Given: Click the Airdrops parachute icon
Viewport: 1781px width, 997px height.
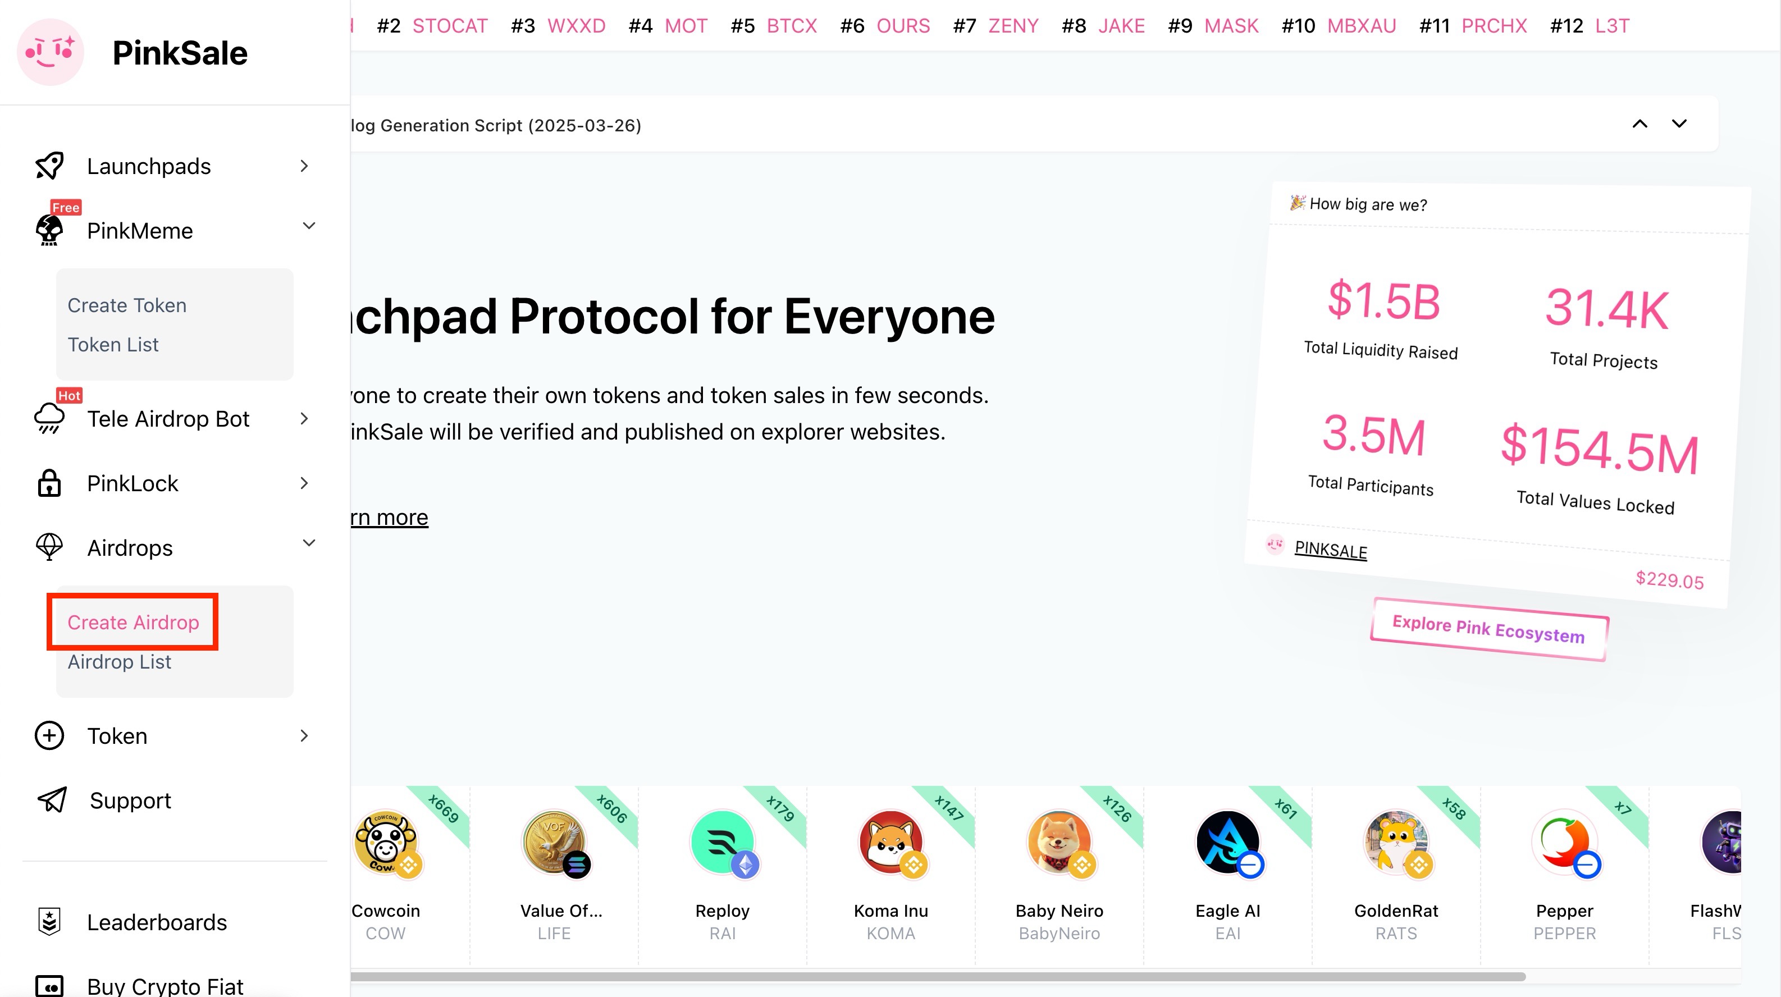Looking at the screenshot, I should pos(49,547).
